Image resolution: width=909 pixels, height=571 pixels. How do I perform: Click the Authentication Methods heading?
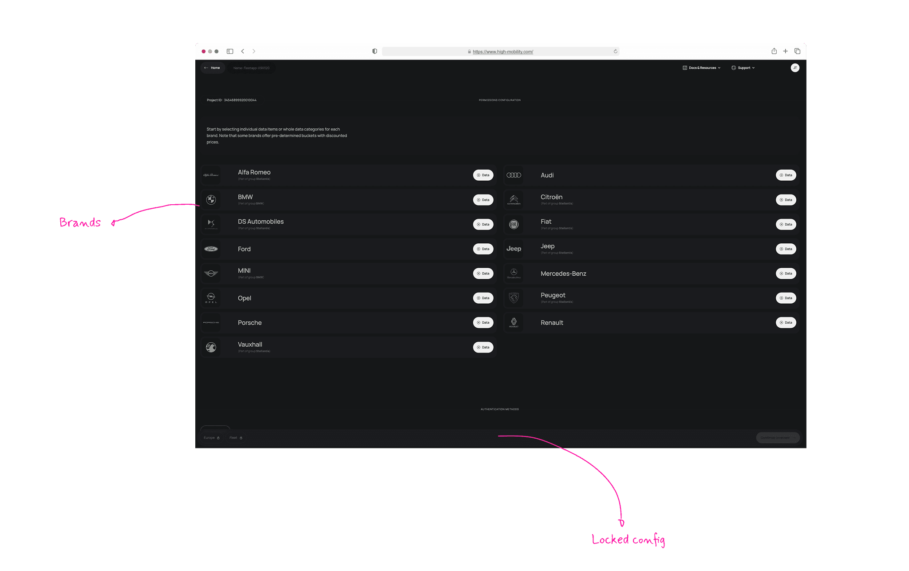pos(500,409)
